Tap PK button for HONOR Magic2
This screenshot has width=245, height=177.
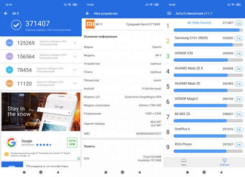coord(239,99)
